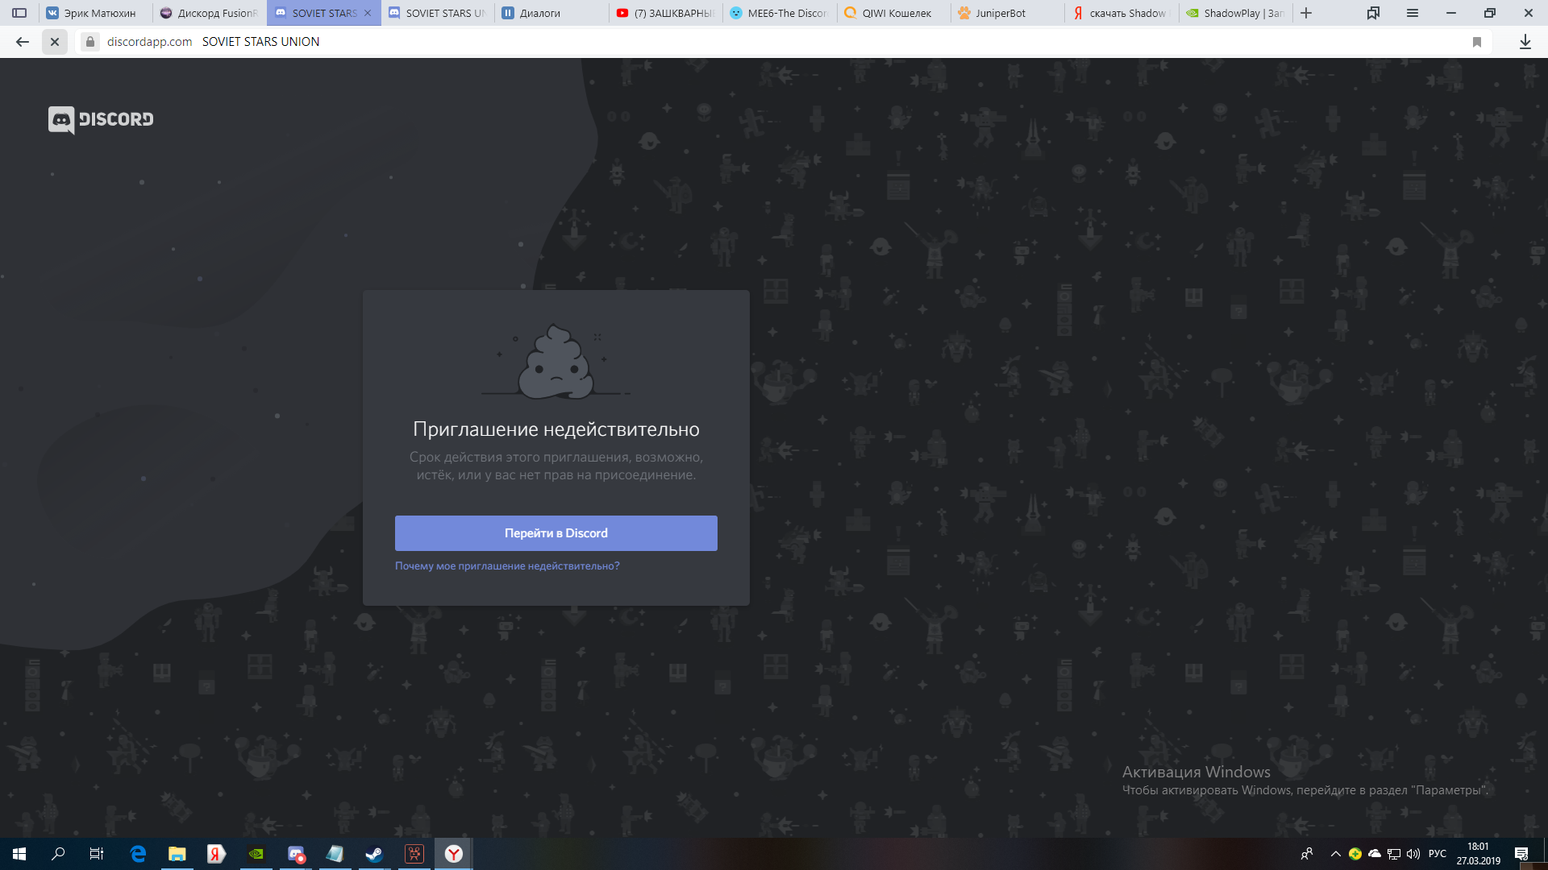Open the volume control in the system tray
The image size is (1548, 870).
pyautogui.click(x=1413, y=854)
